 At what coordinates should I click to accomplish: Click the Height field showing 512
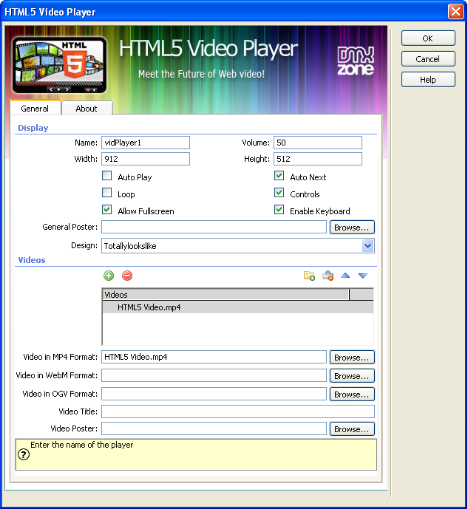click(318, 159)
